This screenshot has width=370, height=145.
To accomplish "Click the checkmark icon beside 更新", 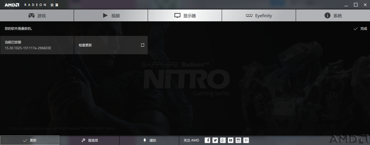I will click(x=25, y=141).
